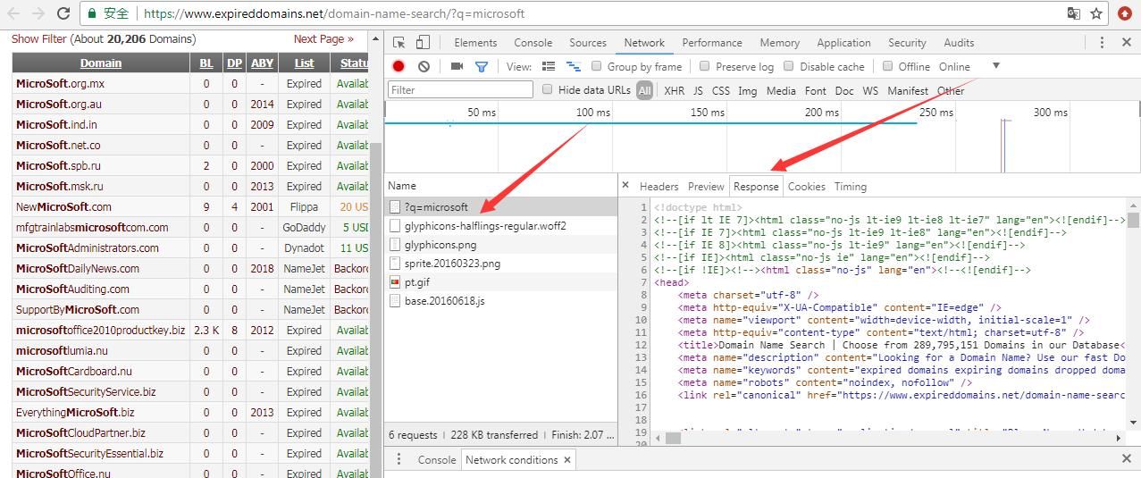Click the Show Filter link
Image resolution: width=1141 pixels, height=478 pixels.
(38, 38)
